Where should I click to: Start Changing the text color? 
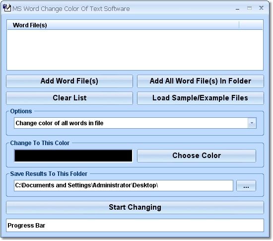pyautogui.click(x=135, y=207)
